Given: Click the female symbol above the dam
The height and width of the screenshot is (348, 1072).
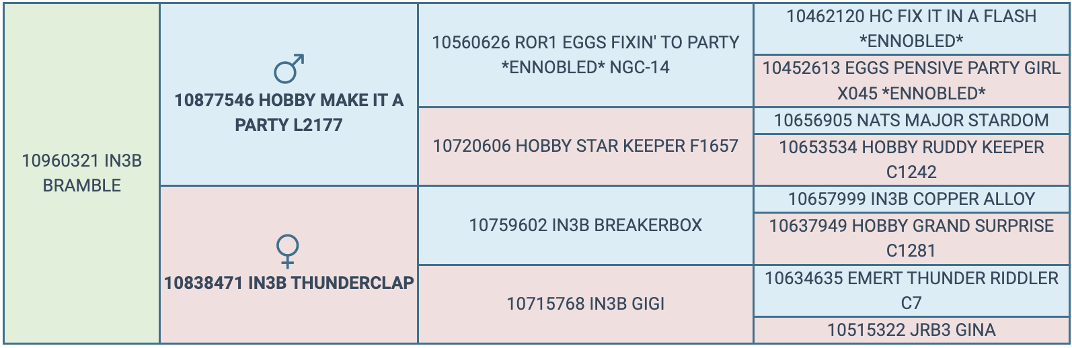Looking at the screenshot, I should [x=288, y=251].
